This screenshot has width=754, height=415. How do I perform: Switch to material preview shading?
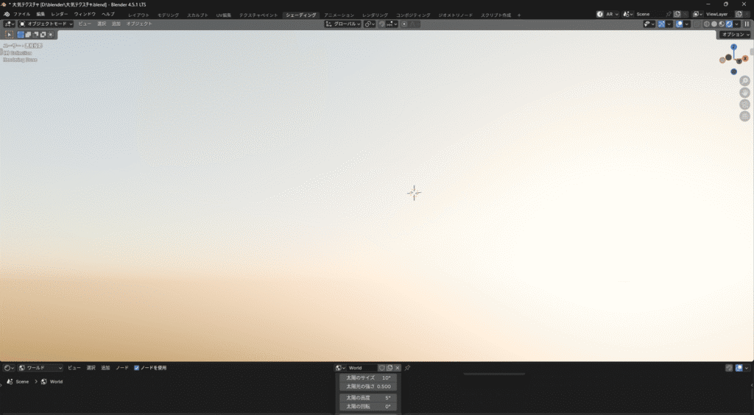pos(722,24)
